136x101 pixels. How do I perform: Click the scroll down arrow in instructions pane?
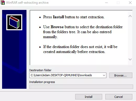tap(130, 59)
